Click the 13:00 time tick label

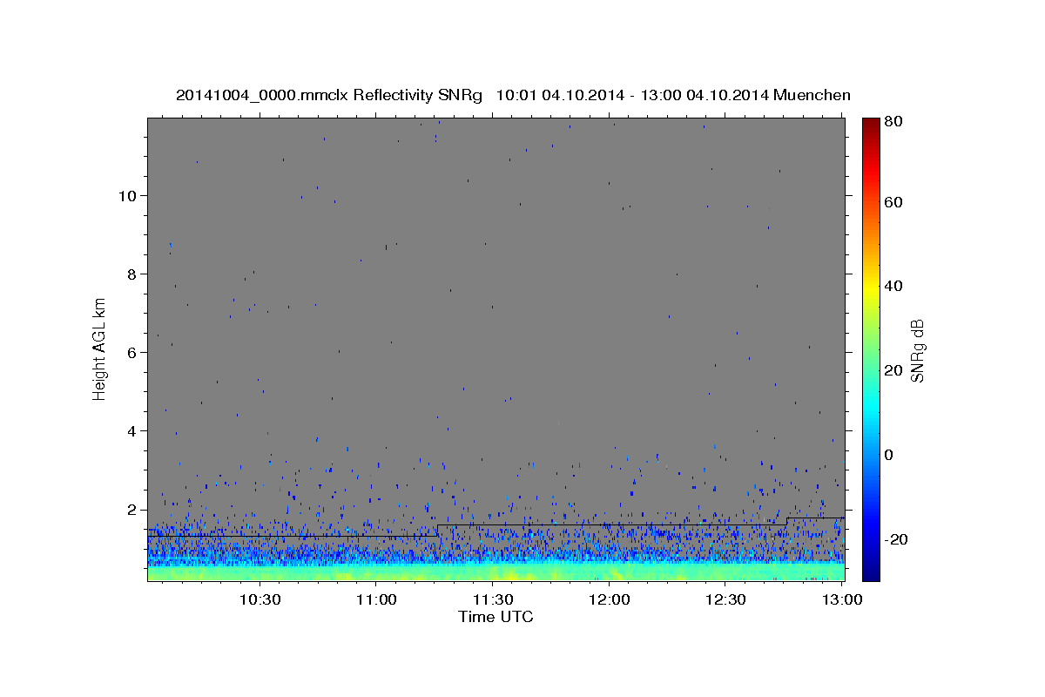(x=842, y=599)
